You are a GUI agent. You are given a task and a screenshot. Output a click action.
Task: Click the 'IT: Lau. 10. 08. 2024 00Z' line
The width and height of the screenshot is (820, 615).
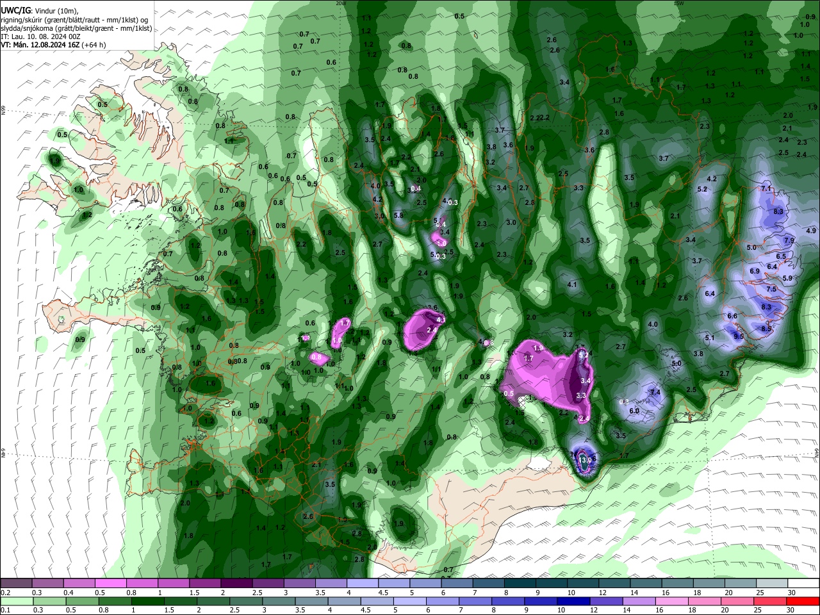[x=40, y=37]
